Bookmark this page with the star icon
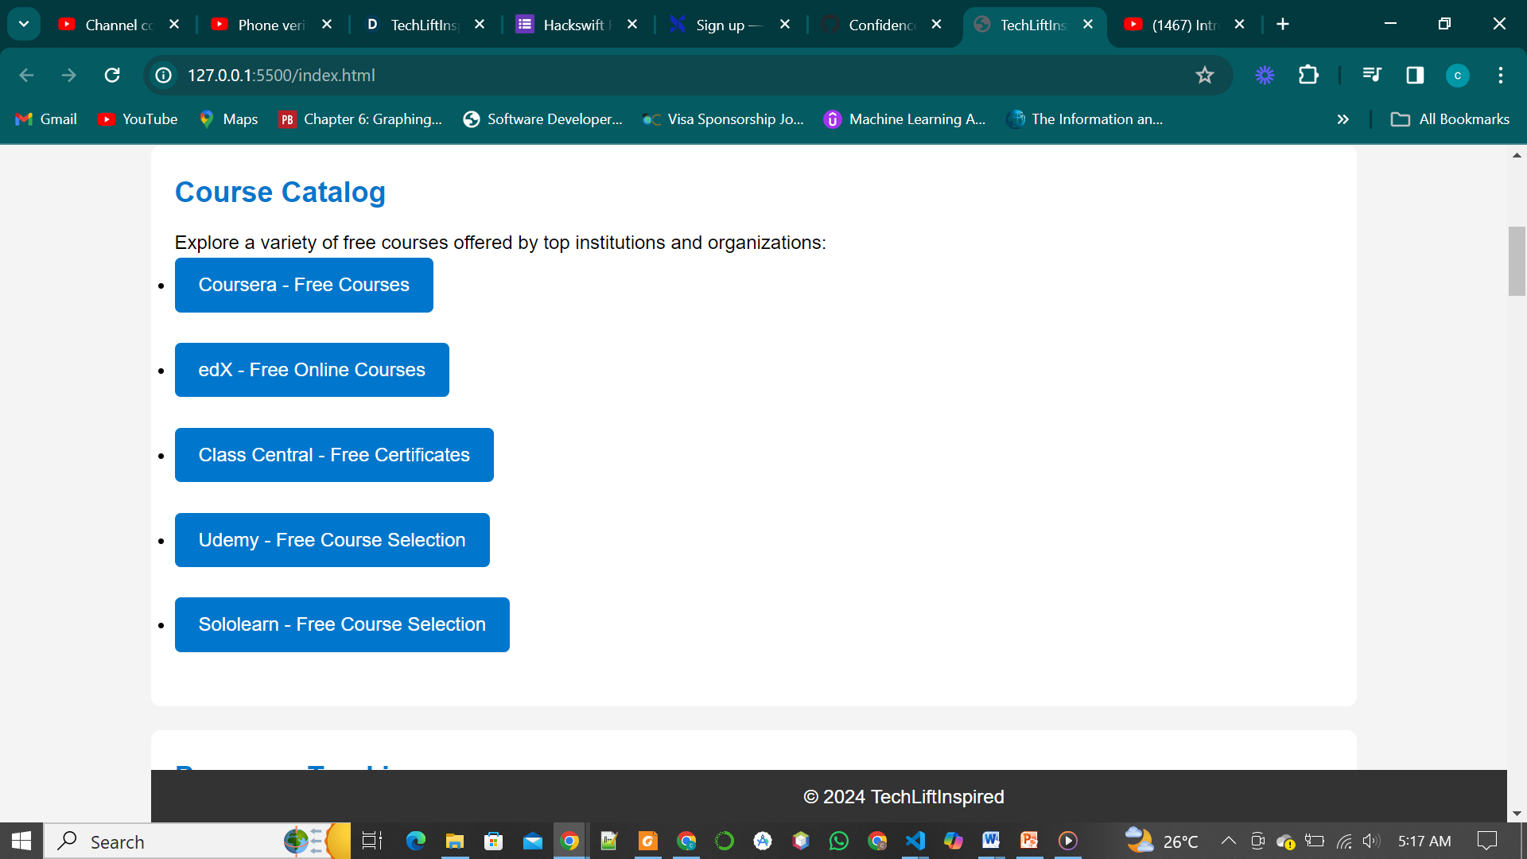Image resolution: width=1527 pixels, height=859 pixels. (1204, 75)
